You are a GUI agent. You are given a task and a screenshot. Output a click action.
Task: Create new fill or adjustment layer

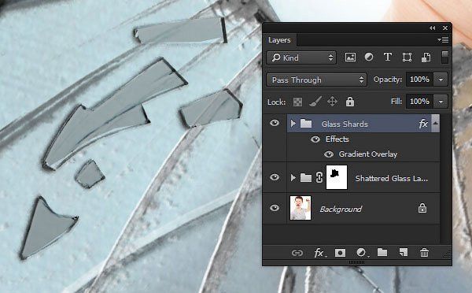click(361, 253)
